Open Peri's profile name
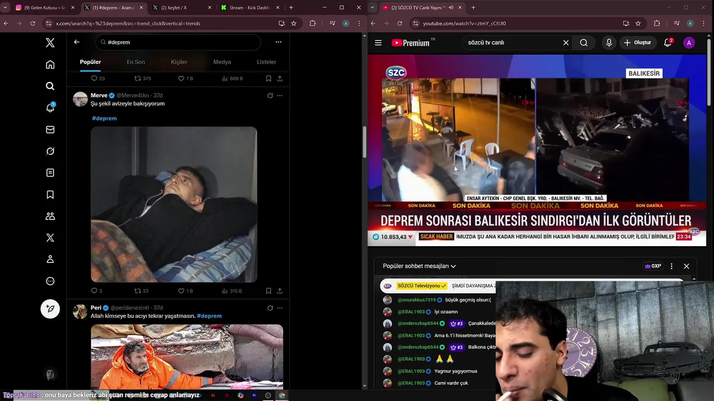Screen dimensions: 714x401 click(96, 308)
